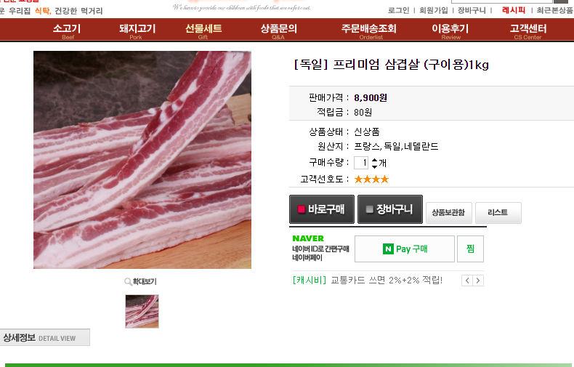Viewport: 574px width, 367px height.
Task: Open the 돼지고기 Pork menu
Action: click(137, 31)
